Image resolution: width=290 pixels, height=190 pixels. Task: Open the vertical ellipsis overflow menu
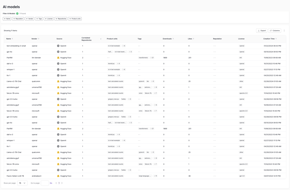point(284,30)
